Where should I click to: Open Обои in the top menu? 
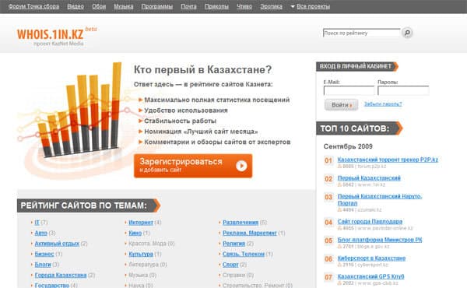pyautogui.click(x=99, y=6)
